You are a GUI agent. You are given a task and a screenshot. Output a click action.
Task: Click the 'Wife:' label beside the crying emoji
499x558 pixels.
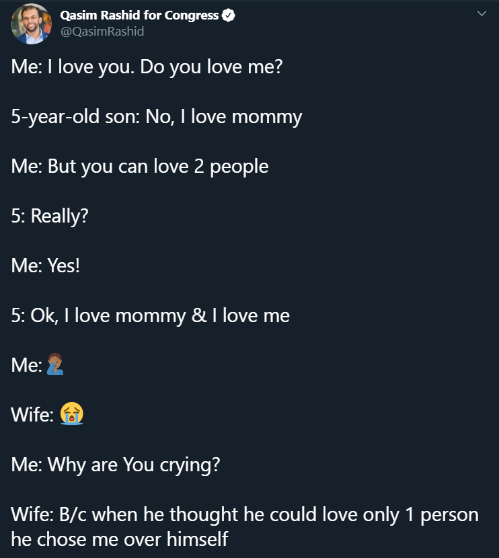pos(32,415)
